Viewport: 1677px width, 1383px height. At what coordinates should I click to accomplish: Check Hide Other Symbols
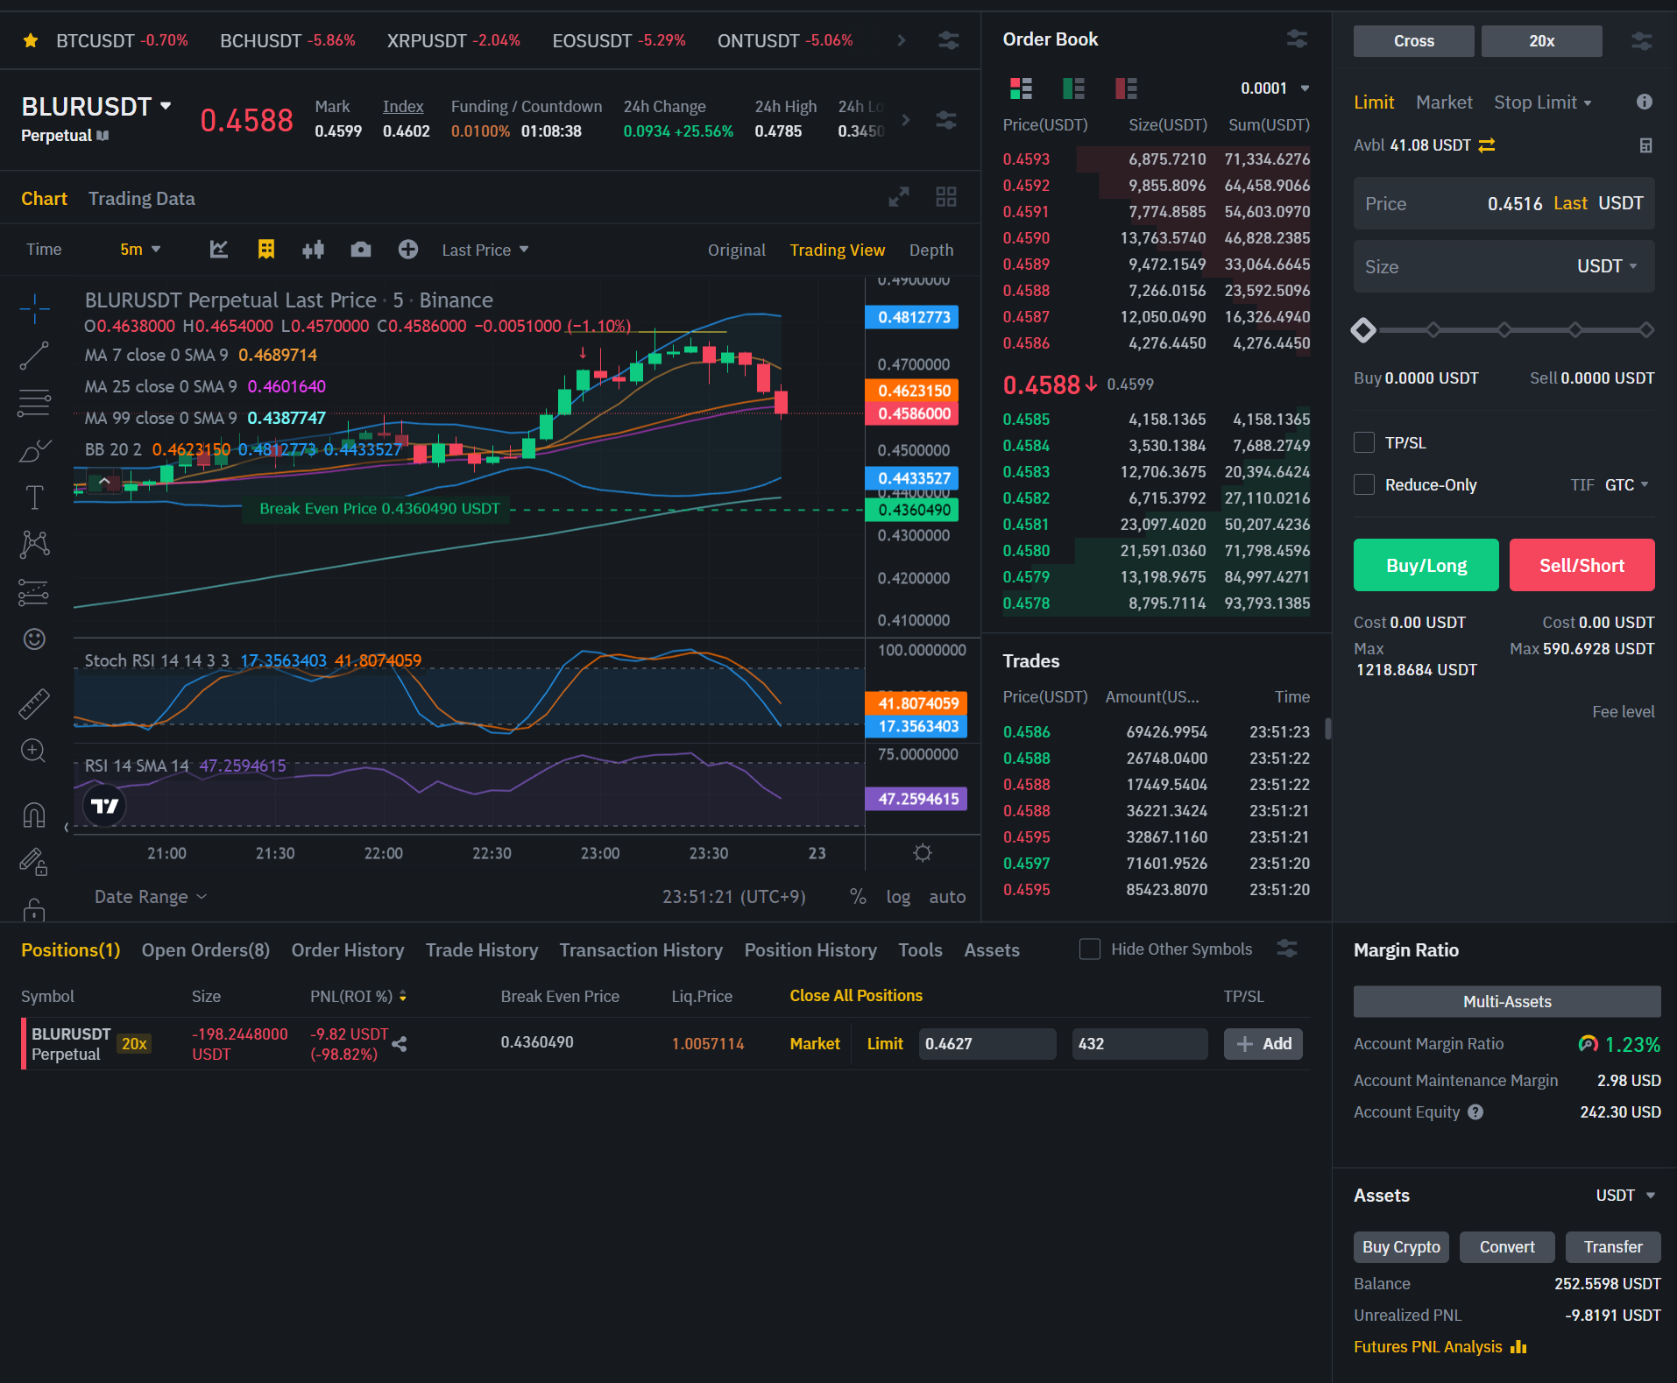(1090, 949)
